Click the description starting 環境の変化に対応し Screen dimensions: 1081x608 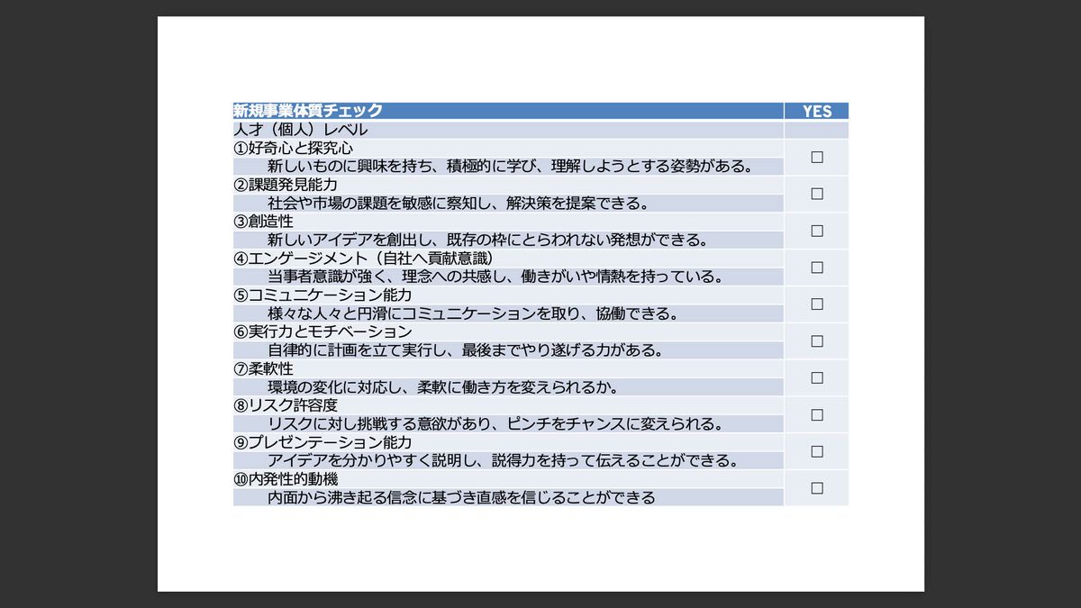click(441, 387)
